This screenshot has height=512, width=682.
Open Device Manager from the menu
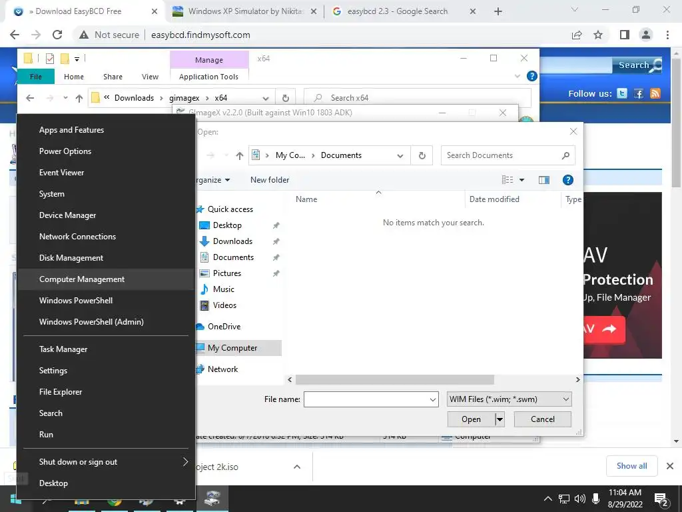click(x=106, y=215)
